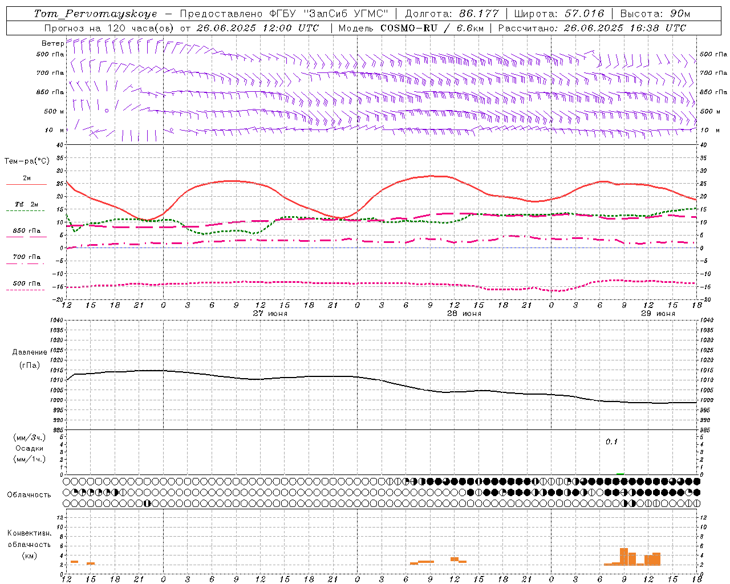
Task: Click the Давление pressure panel label
Action: 30,352
